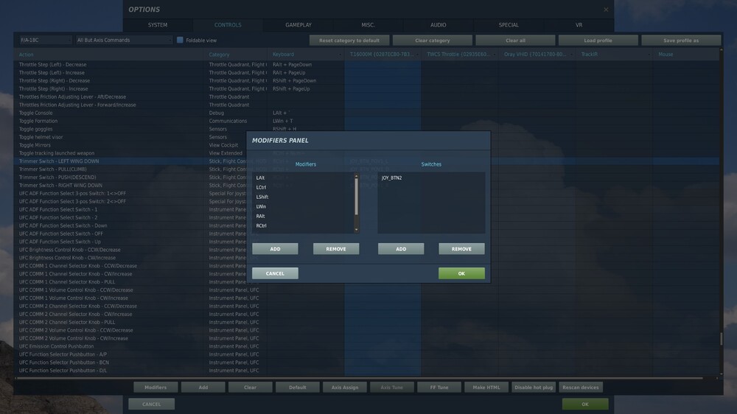Click the Oray VHID column header

tap(537, 55)
